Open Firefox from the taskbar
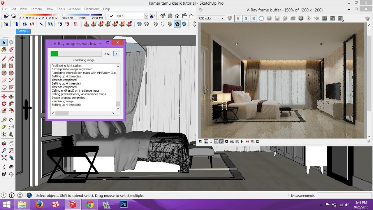This screenshot has height=210, width=373. pyautogui.click(x=39, y=205)
